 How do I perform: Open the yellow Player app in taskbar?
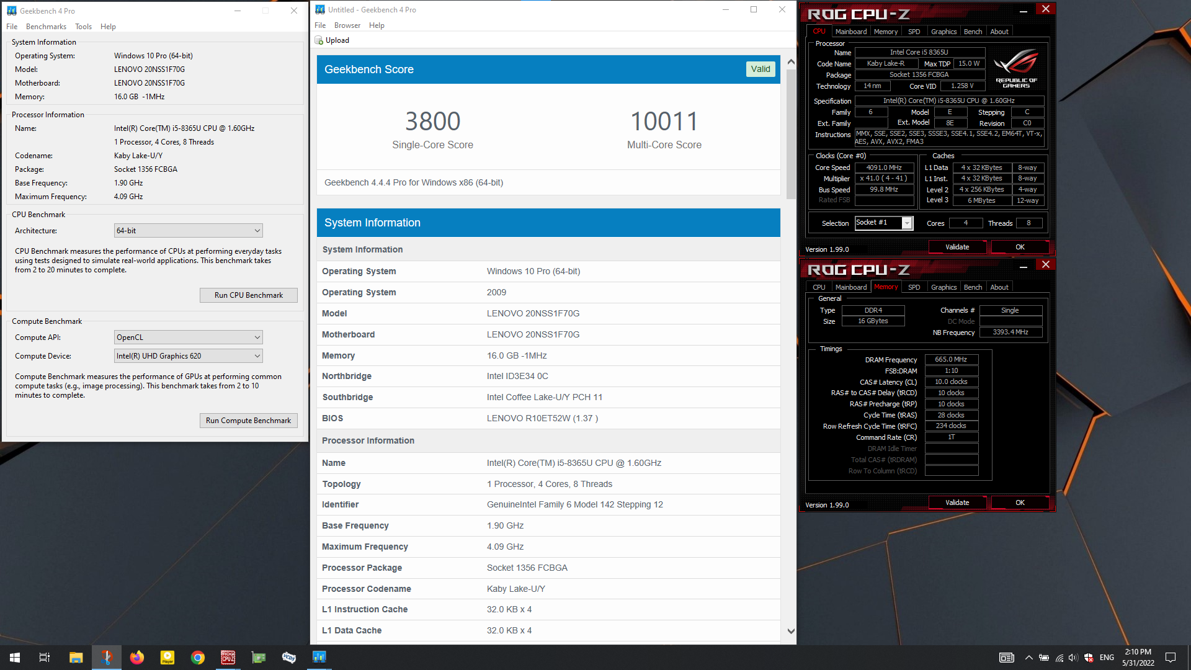coord(167,658)
